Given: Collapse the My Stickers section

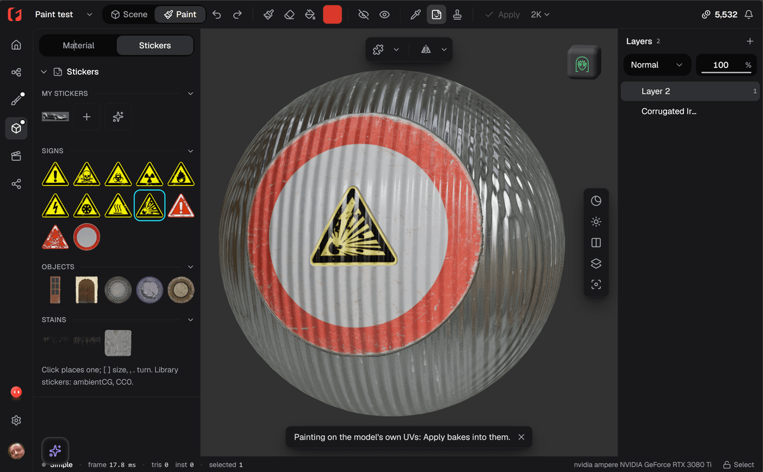Looking at the screenshot, I should [190, 93].
